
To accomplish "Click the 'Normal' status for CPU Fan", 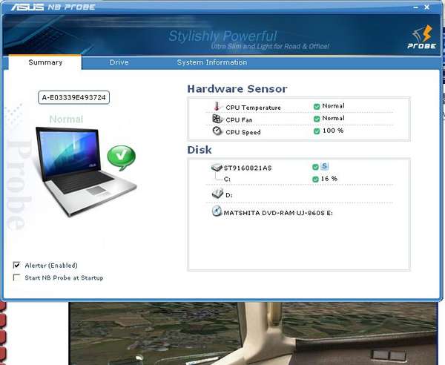I will [x=334, y=118].
